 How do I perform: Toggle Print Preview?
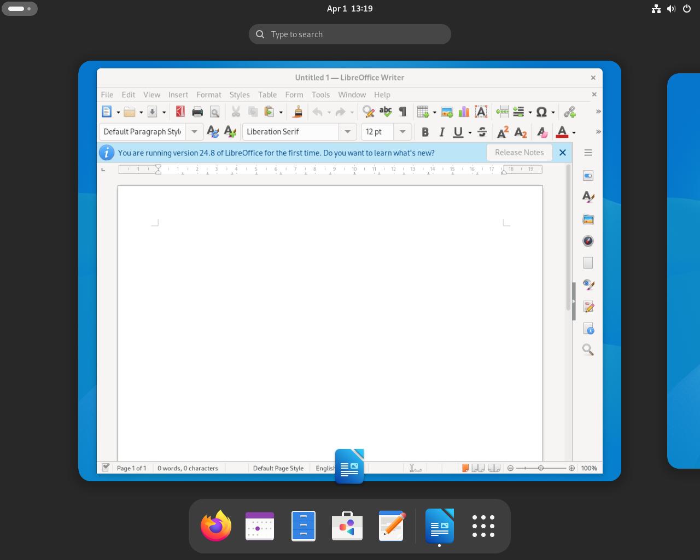(x=215, y=112)
